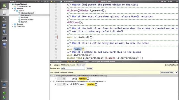Click Line: 45, Col: 16 indicator

166,1
